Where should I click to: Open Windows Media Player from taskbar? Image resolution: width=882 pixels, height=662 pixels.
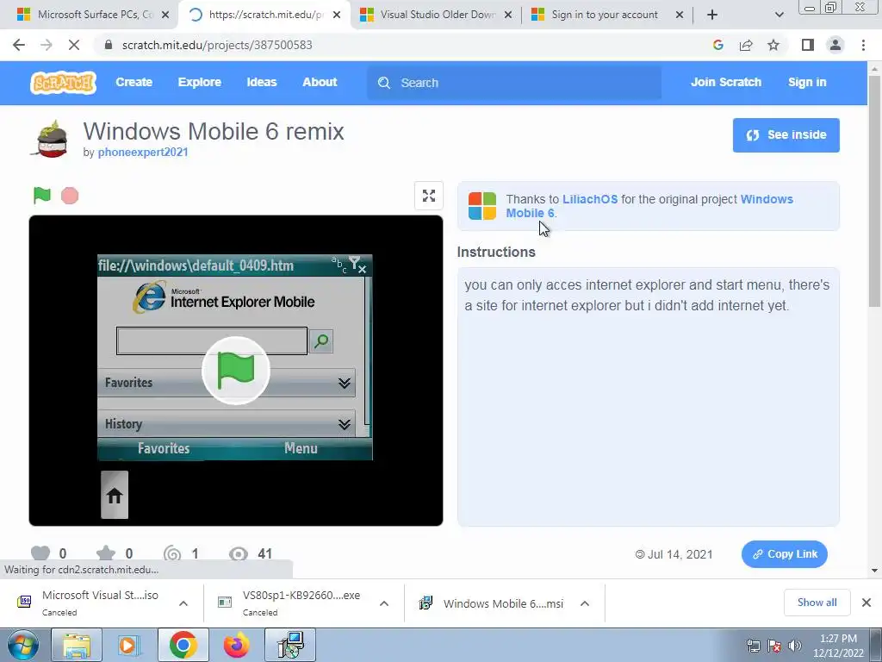[x=129, y=645]
